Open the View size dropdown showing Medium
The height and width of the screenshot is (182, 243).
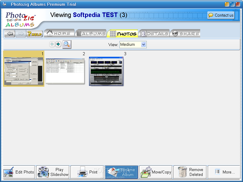(x=133, y=45)
